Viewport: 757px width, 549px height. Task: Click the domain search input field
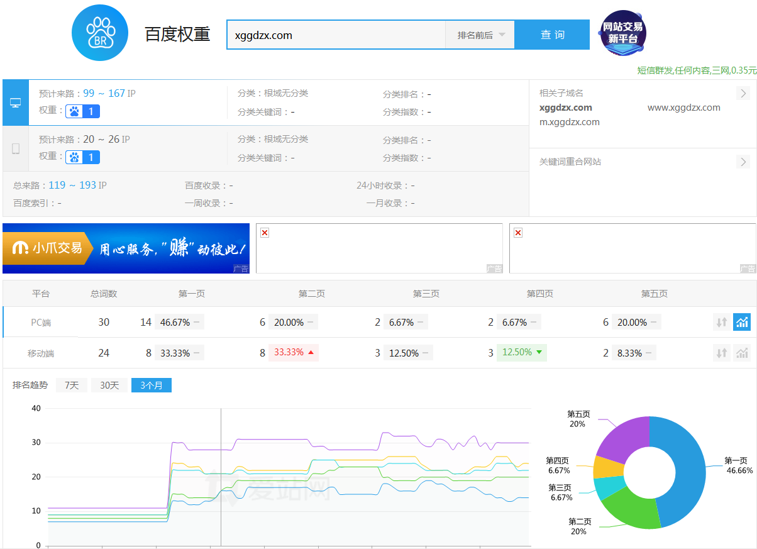click(x=336, y=35)
